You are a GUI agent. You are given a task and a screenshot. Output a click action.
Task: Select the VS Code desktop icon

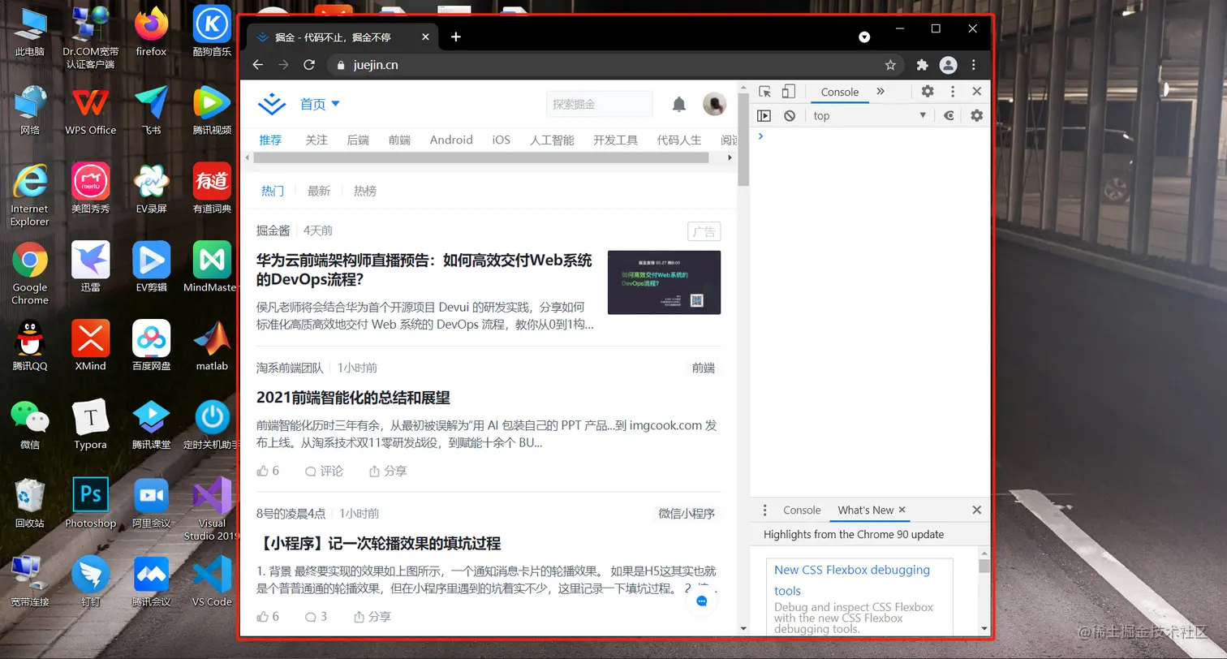pyautogui.click(x=212, y=582)
